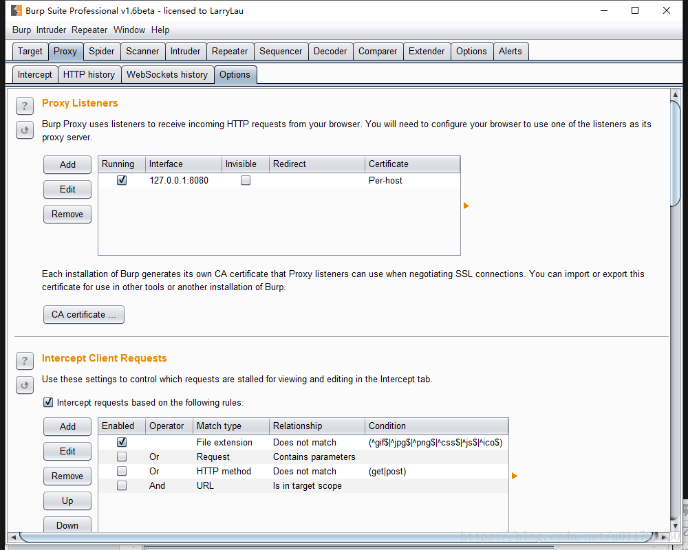Add a new intercept request rule
This screenshot has width=688, height=550.
pos(67,426)
